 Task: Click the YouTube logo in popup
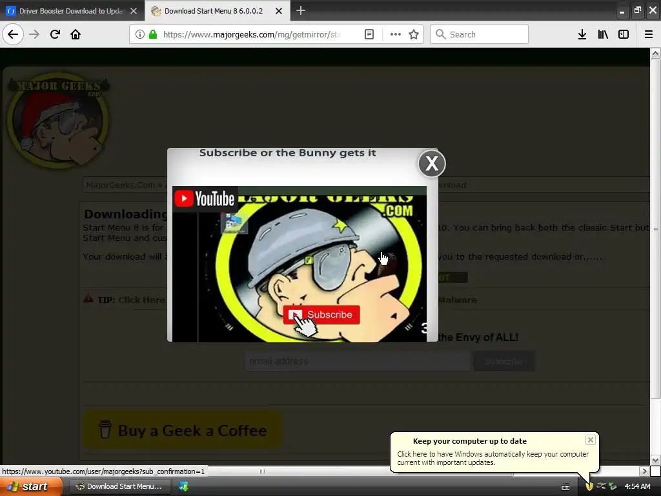point(205,199)
